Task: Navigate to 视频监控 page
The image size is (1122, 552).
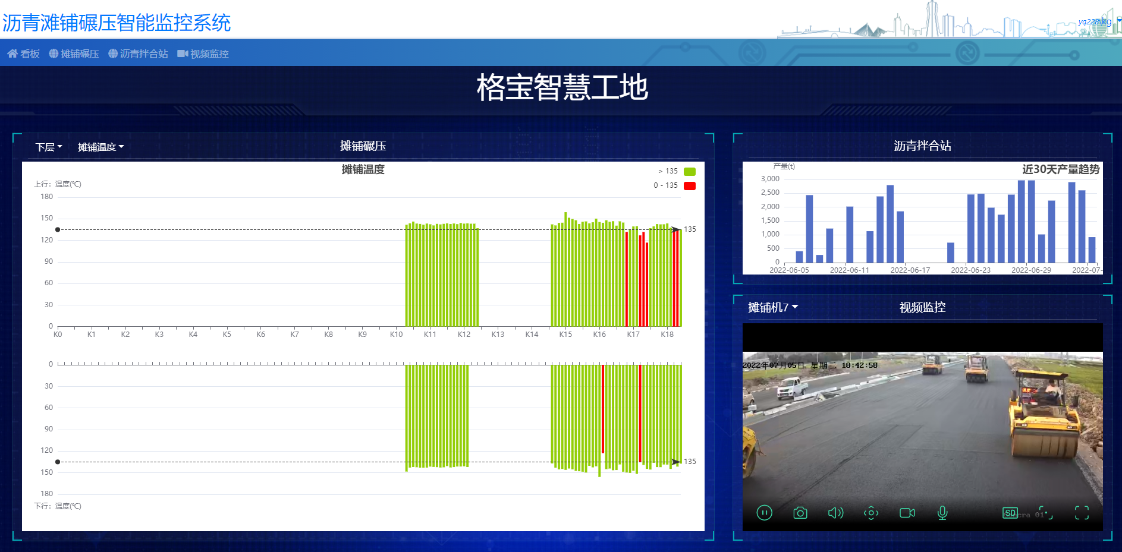Action: tap(203, 54)
